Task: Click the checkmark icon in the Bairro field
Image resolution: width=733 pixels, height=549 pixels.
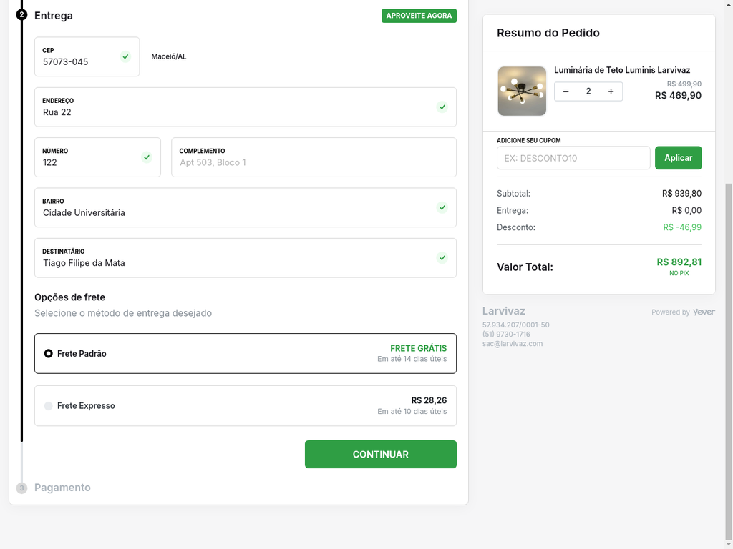Action: click(442, 208)
